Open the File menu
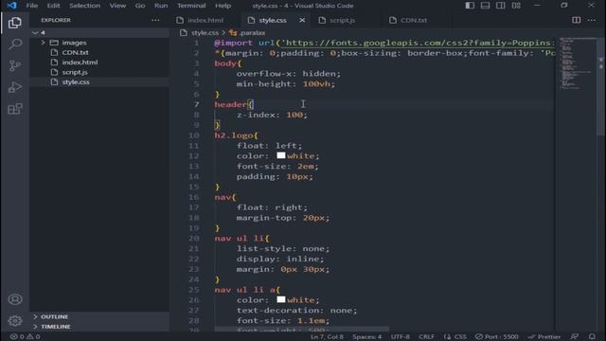 point(31,6)
